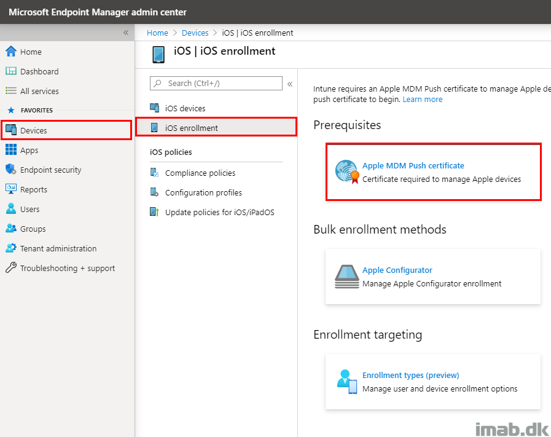The image size is (551, 437).
Task: Open Troubleshooting + support
Action: pos(68,268)
